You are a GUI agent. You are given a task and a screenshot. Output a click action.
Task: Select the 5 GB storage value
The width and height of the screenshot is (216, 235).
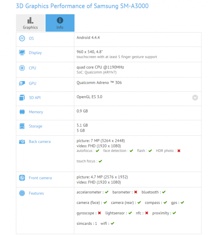(81, 131)
